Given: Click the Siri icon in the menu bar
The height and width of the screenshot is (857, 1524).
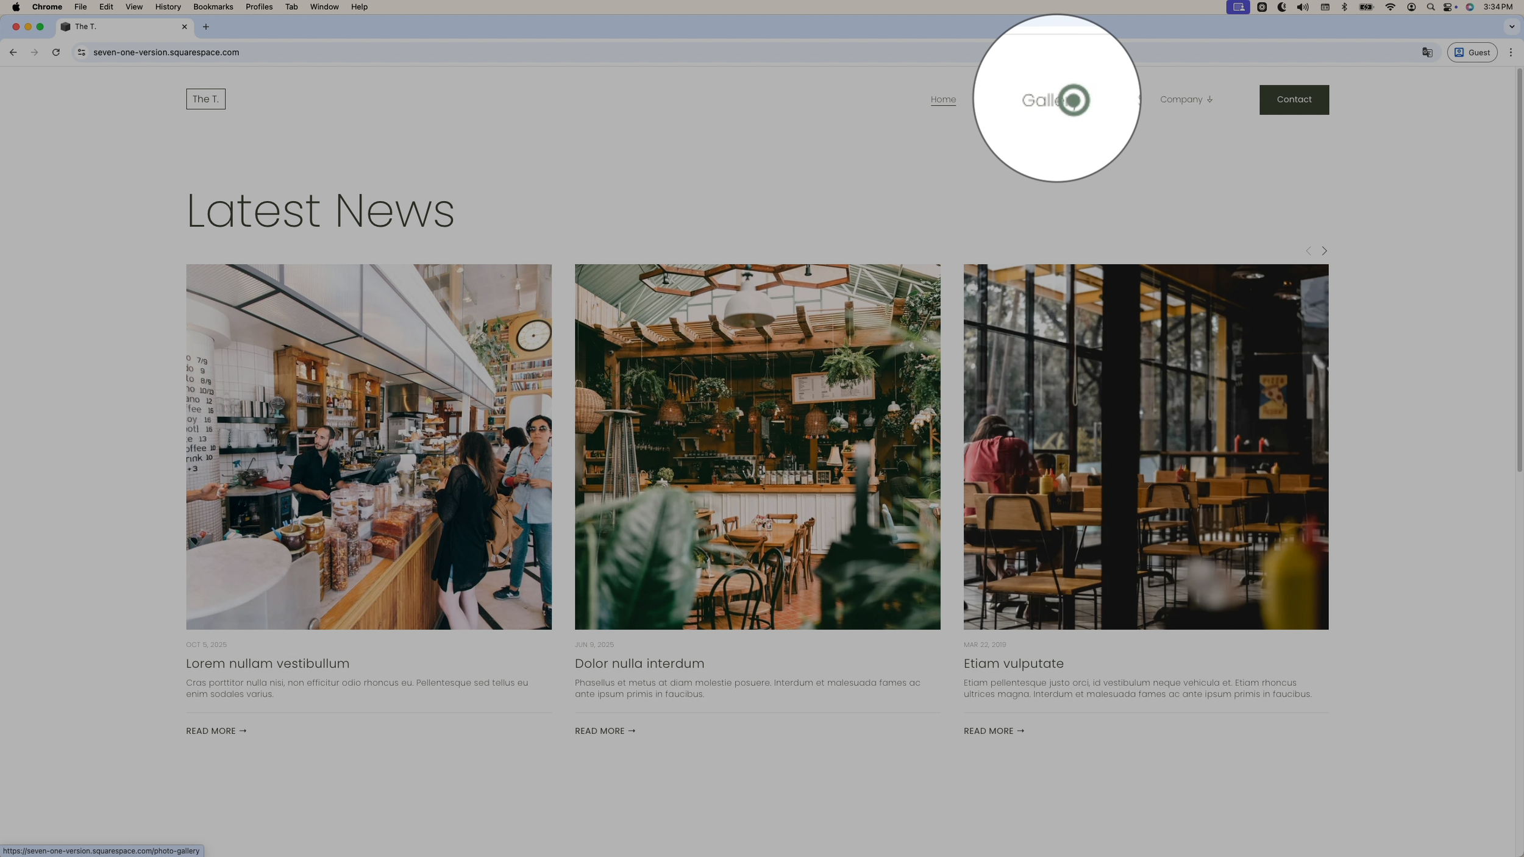Looking at the screenshot, I should click(1470, 7).
